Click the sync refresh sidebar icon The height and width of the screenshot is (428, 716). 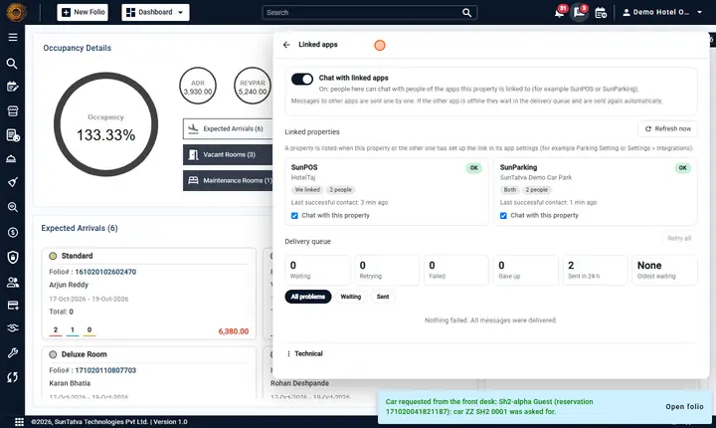[13, 377]
